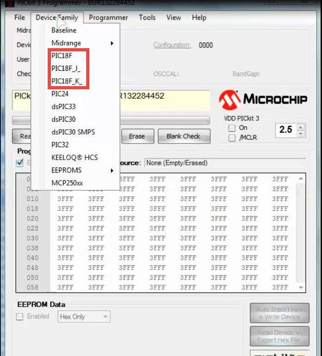Screen dimensions: 322x356
Task: Click the VDD voltage value field
Action: tap(286, 130)
